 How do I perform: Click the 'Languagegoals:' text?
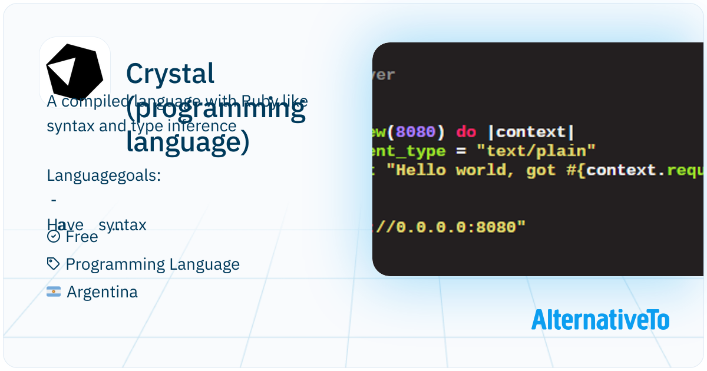(x=104, y=175)
